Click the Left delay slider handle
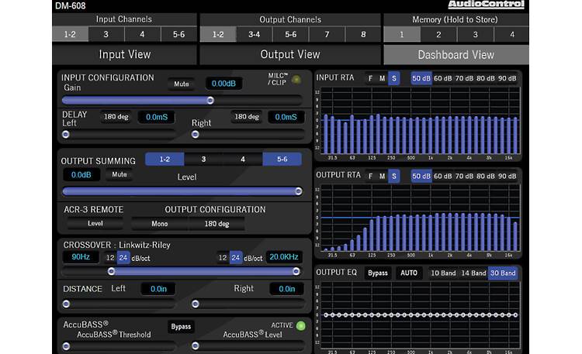Screen dimensions: 582x354 tap(66, 134)
